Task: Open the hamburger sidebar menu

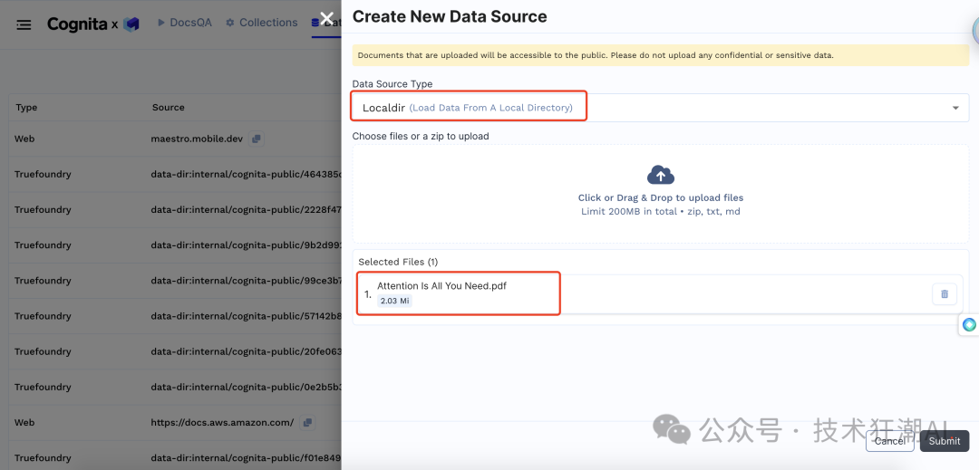Action: tap(24, 24)
